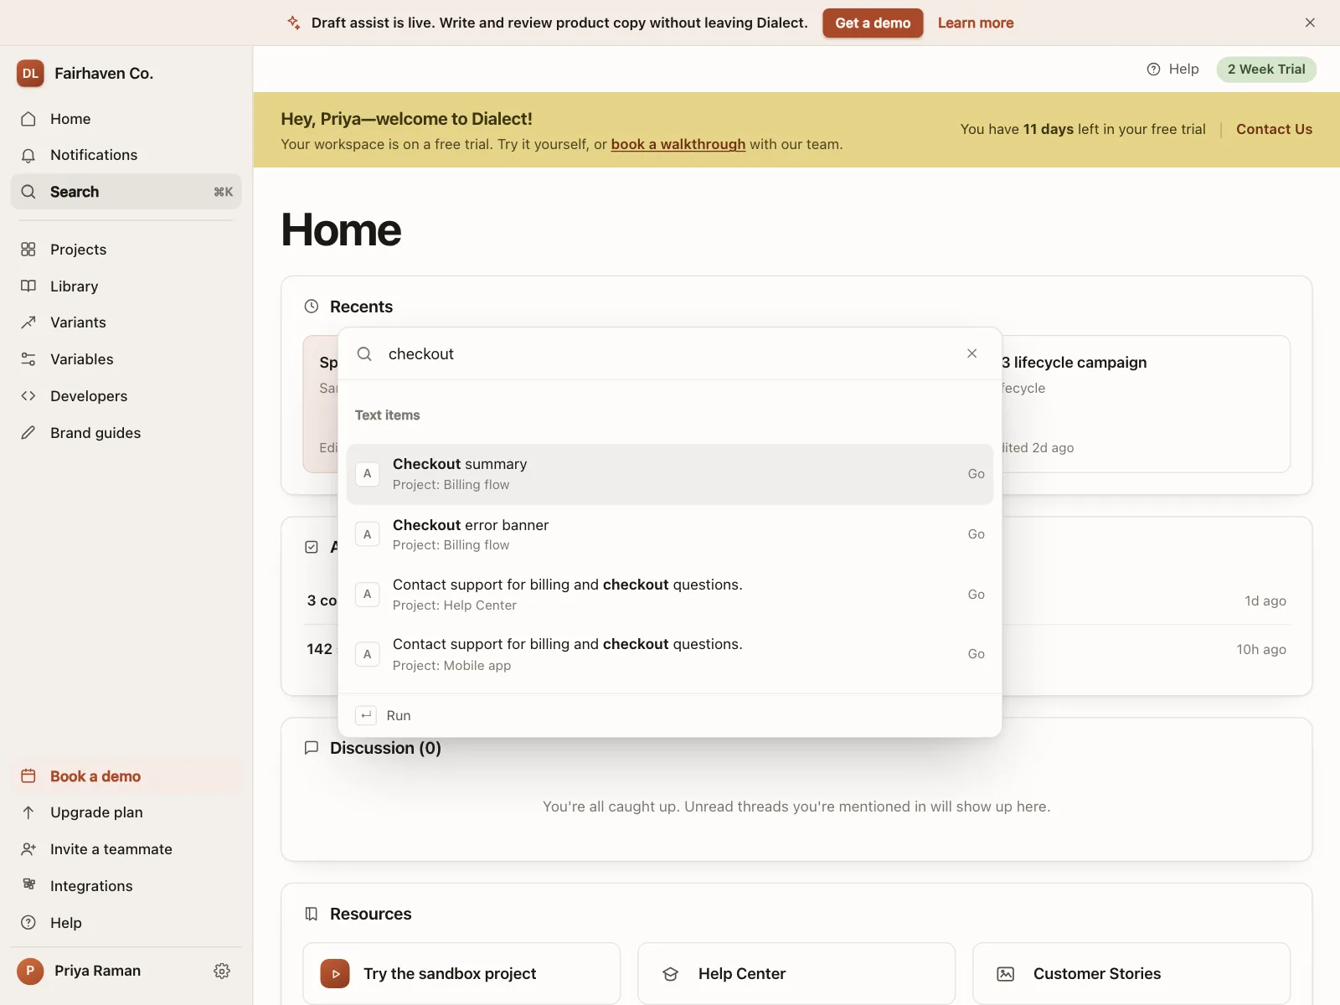Click the Fairhaven Co. workspace logo

[x=30, y=73]
